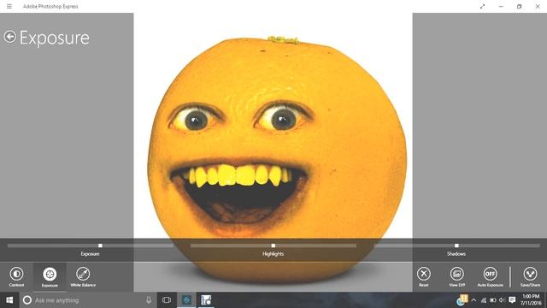Click the taskbar clock showing 1:00 PM
547x308 pixels.
(531, 300)
